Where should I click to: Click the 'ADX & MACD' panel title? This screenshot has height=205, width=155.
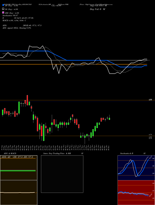tap(10, 153)
